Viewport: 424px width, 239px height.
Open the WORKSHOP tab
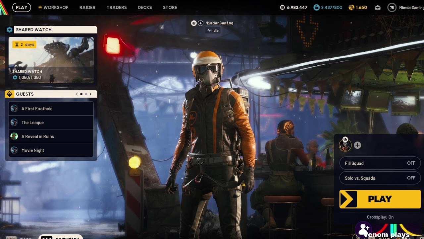[56, 7]
